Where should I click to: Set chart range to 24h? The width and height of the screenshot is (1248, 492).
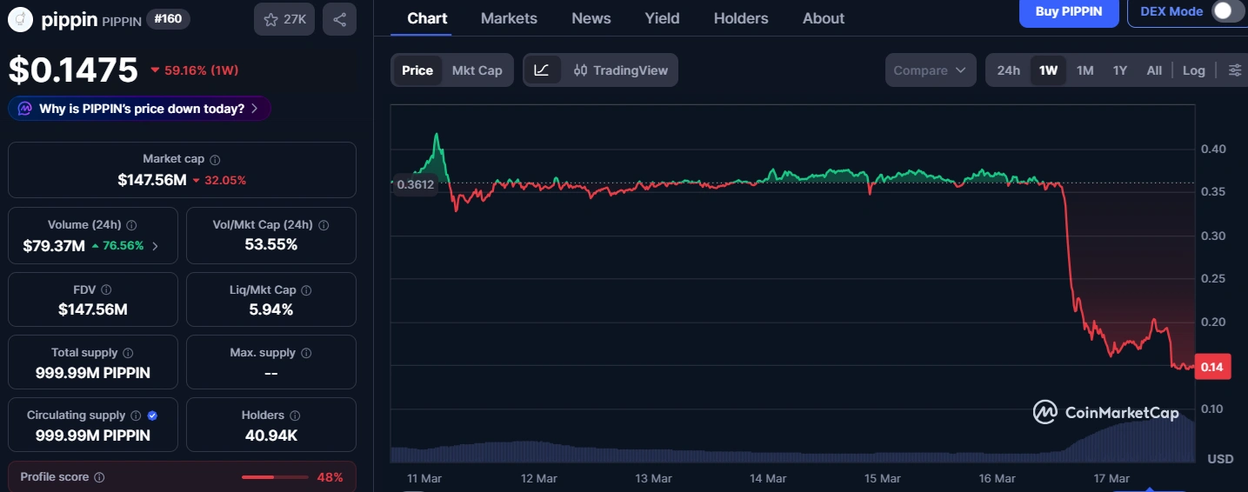coord(1009,70)
